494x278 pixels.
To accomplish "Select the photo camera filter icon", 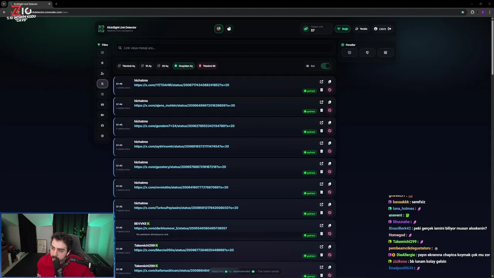I will click(102, 125).
